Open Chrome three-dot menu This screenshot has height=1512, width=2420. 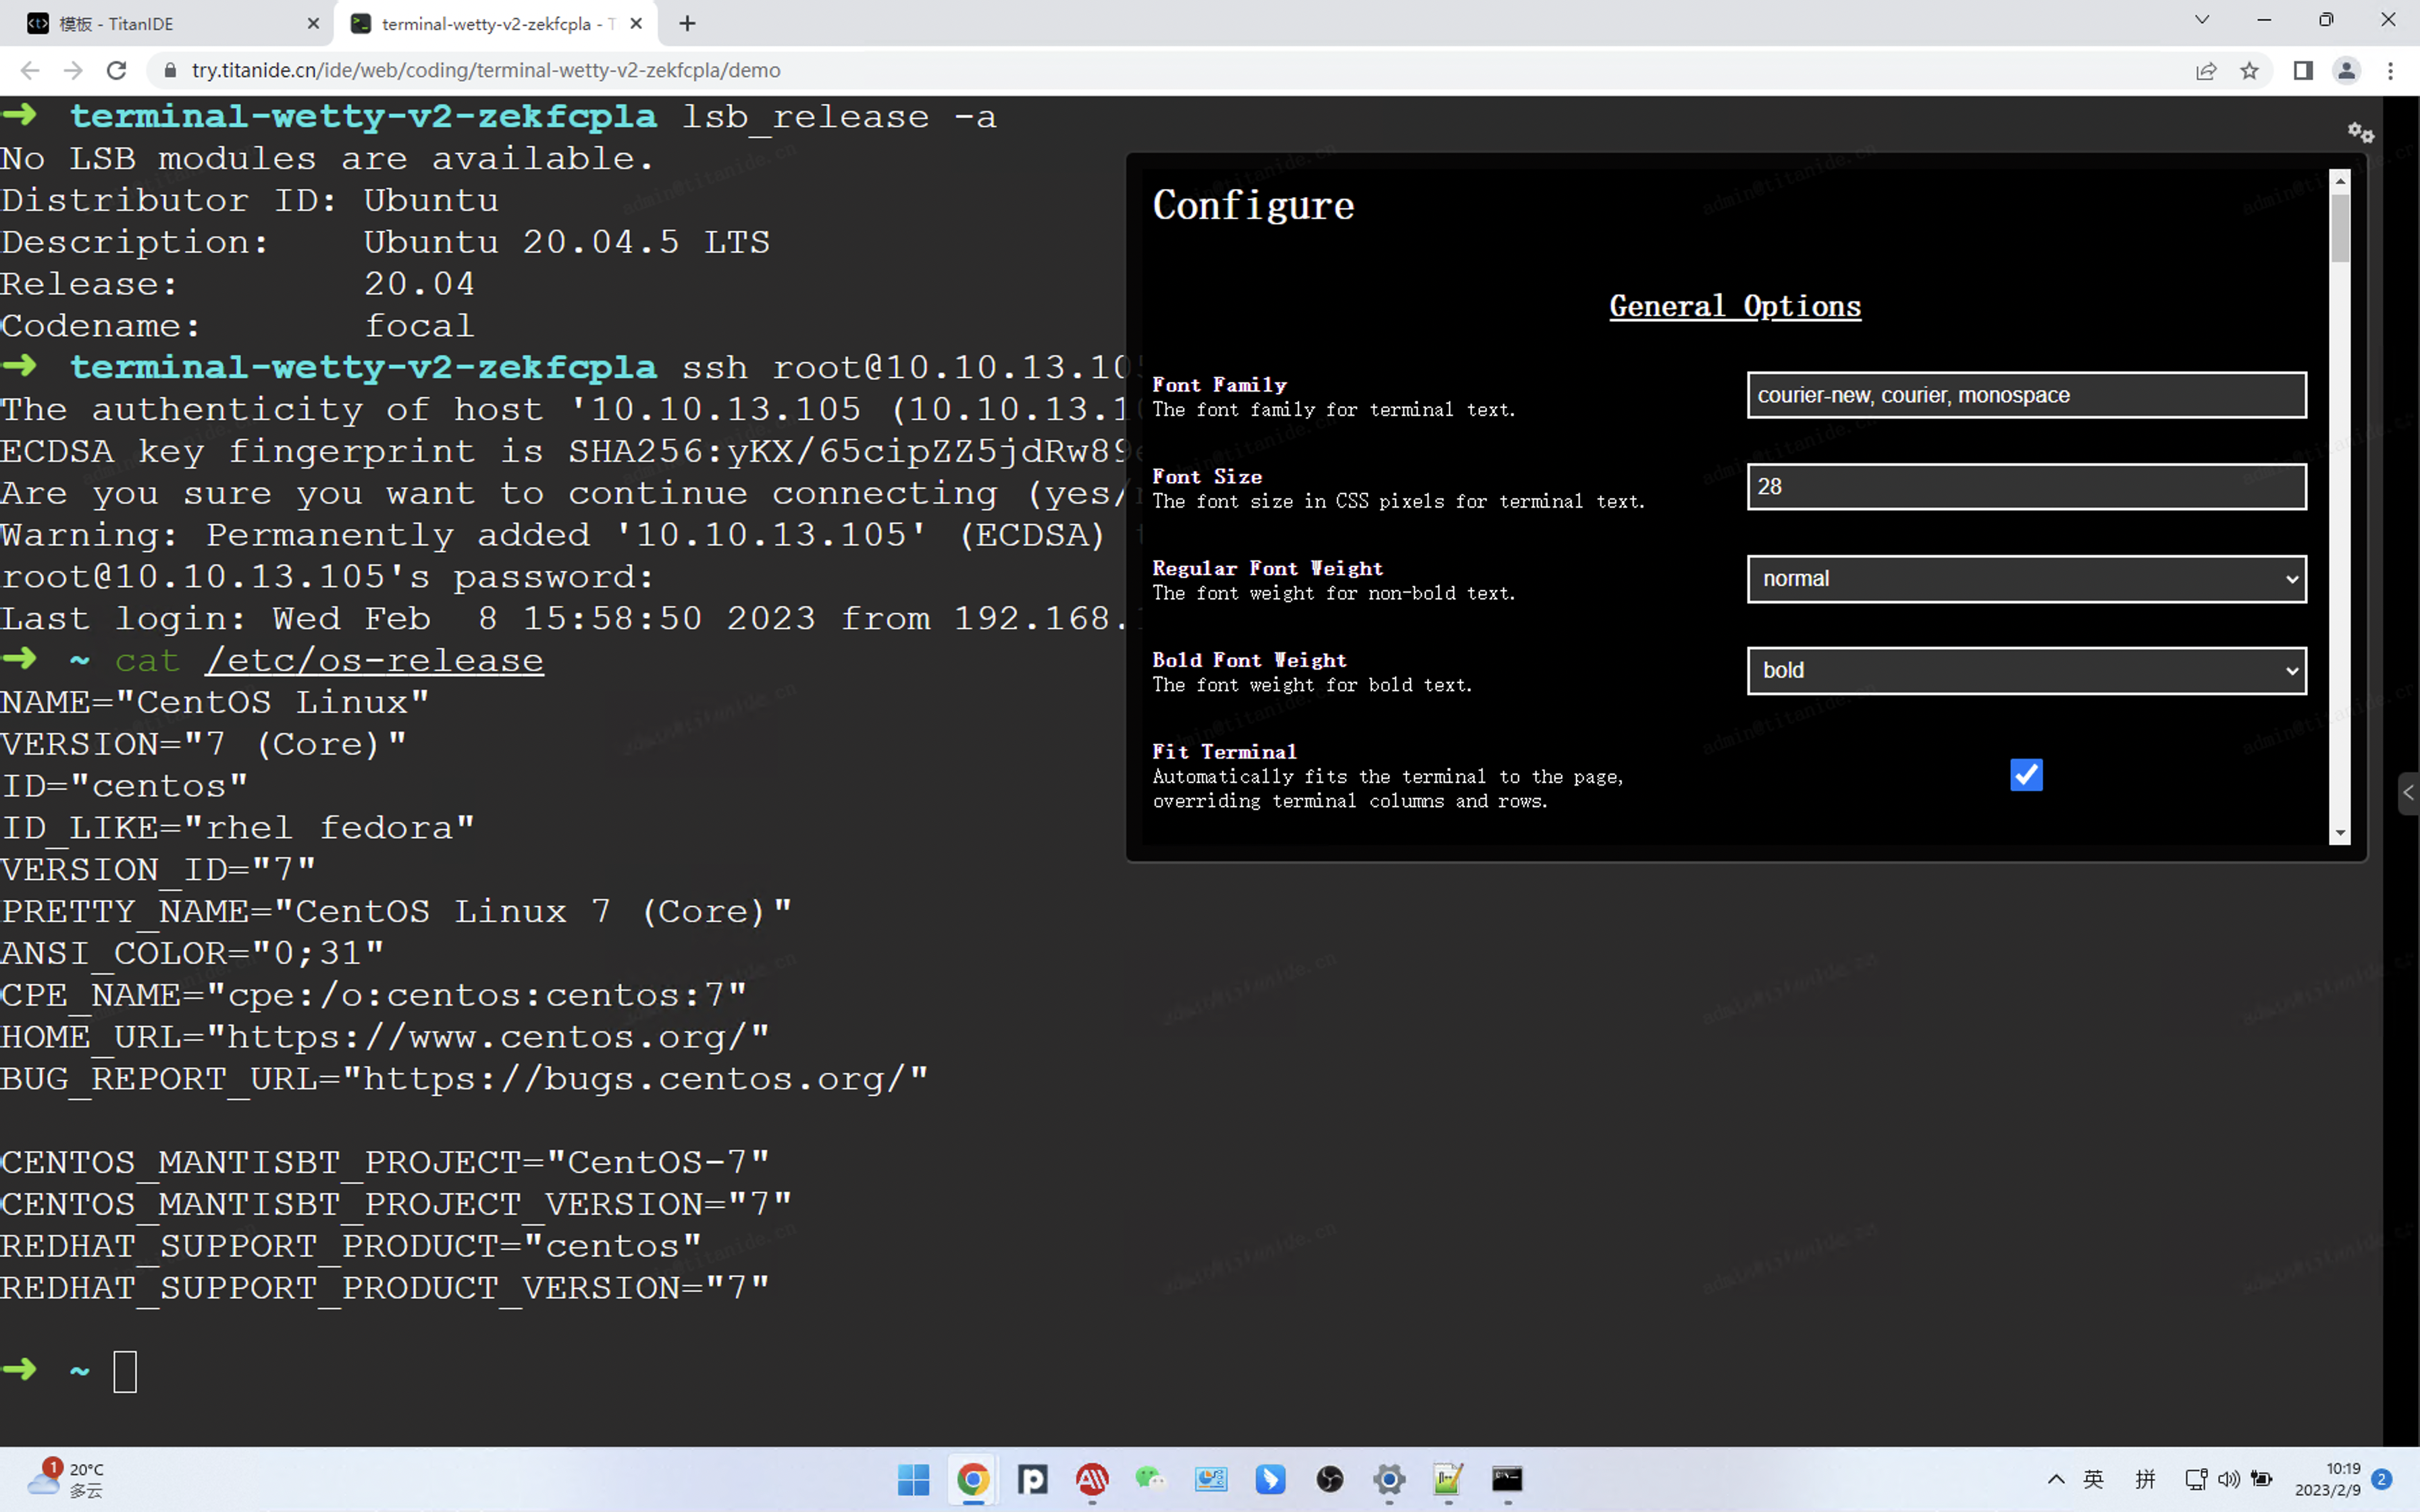click(2390, 70)
